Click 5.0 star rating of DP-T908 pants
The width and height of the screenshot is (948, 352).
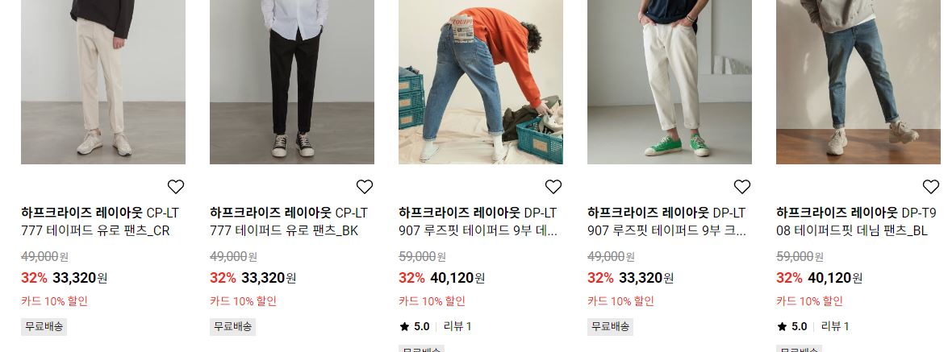[x=792, y=327]
